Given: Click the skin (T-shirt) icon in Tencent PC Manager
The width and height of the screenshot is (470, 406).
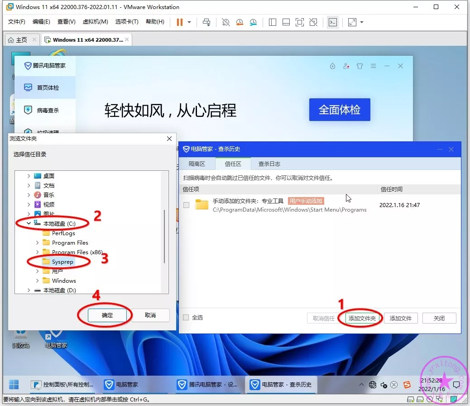Looking at the screenshot, I should [360, 66].
